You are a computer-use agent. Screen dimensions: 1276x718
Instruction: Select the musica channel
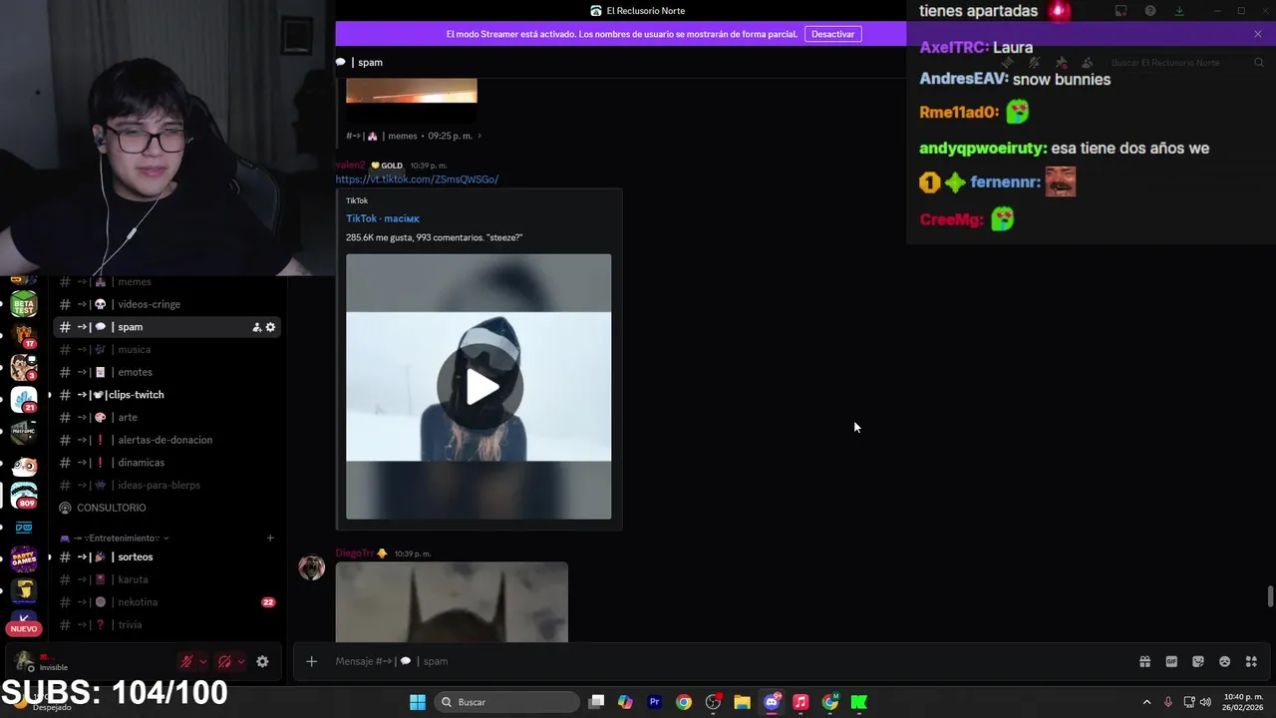click(166, 349)
